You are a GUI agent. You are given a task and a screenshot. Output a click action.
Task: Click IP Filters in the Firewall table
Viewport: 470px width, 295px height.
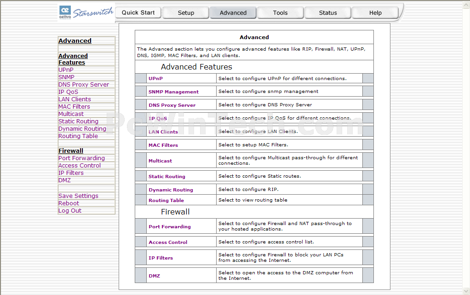click(160, 258)
